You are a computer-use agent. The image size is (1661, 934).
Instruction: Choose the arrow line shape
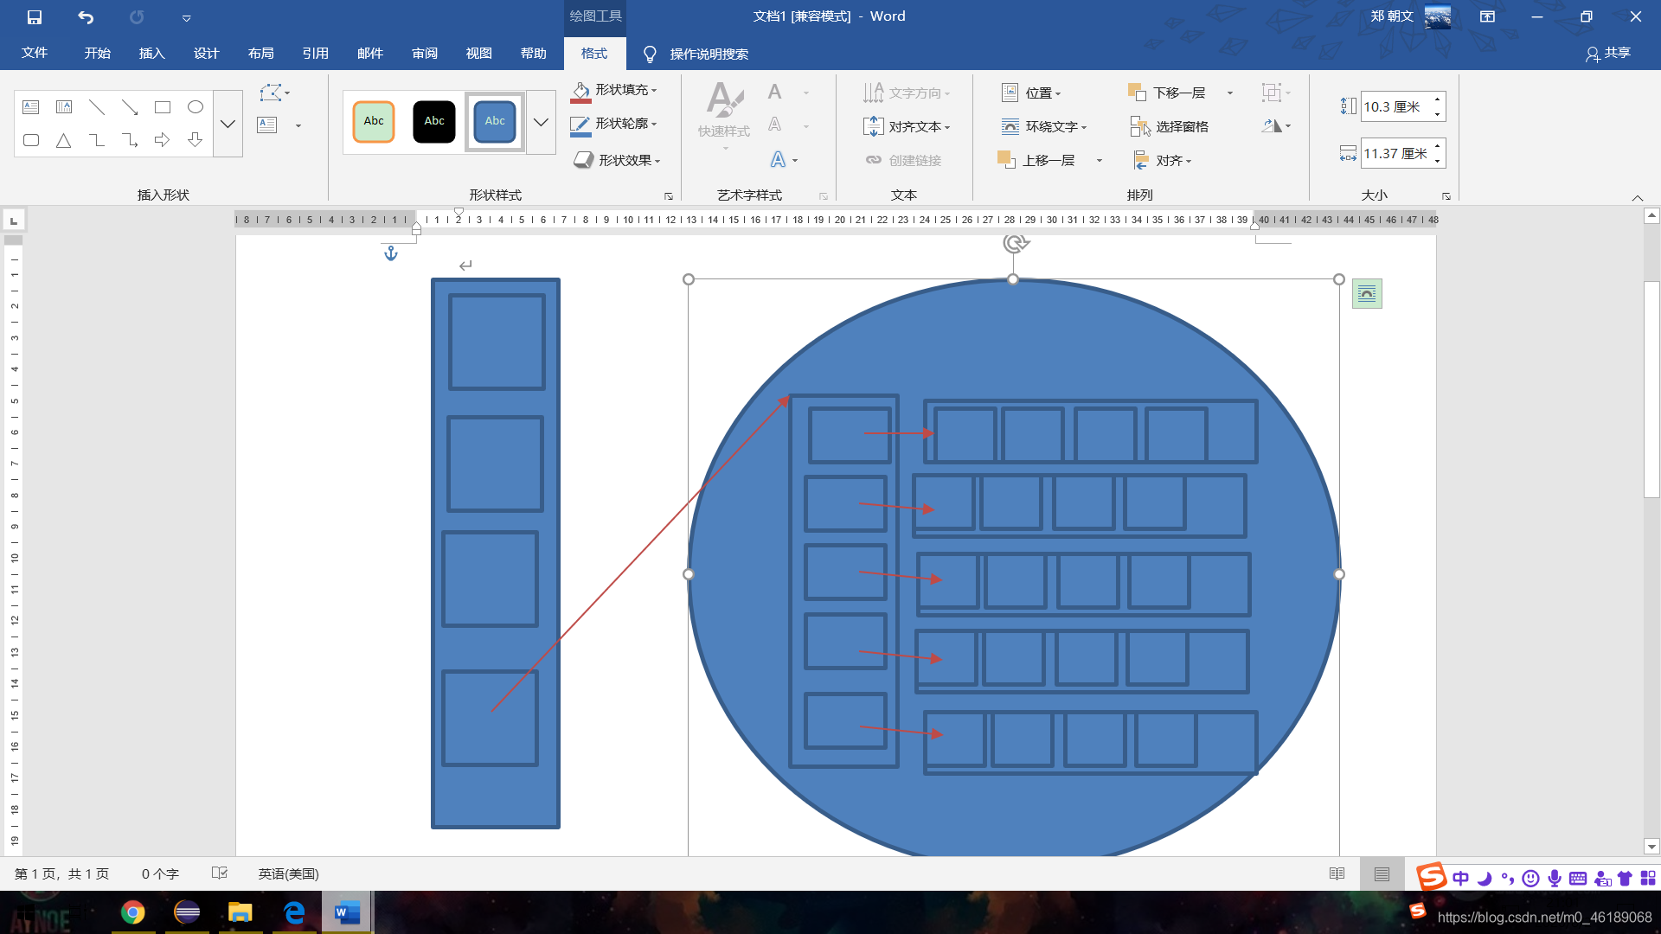coord(130,107)
